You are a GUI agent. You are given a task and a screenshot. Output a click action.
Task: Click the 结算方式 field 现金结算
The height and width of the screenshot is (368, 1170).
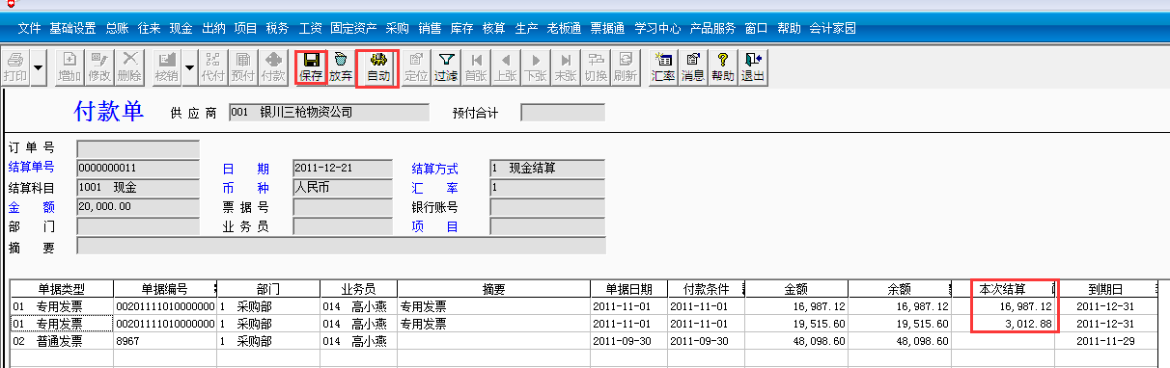547,169
